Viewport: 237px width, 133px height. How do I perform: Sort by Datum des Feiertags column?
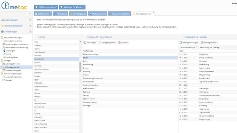tap(188, 48)
